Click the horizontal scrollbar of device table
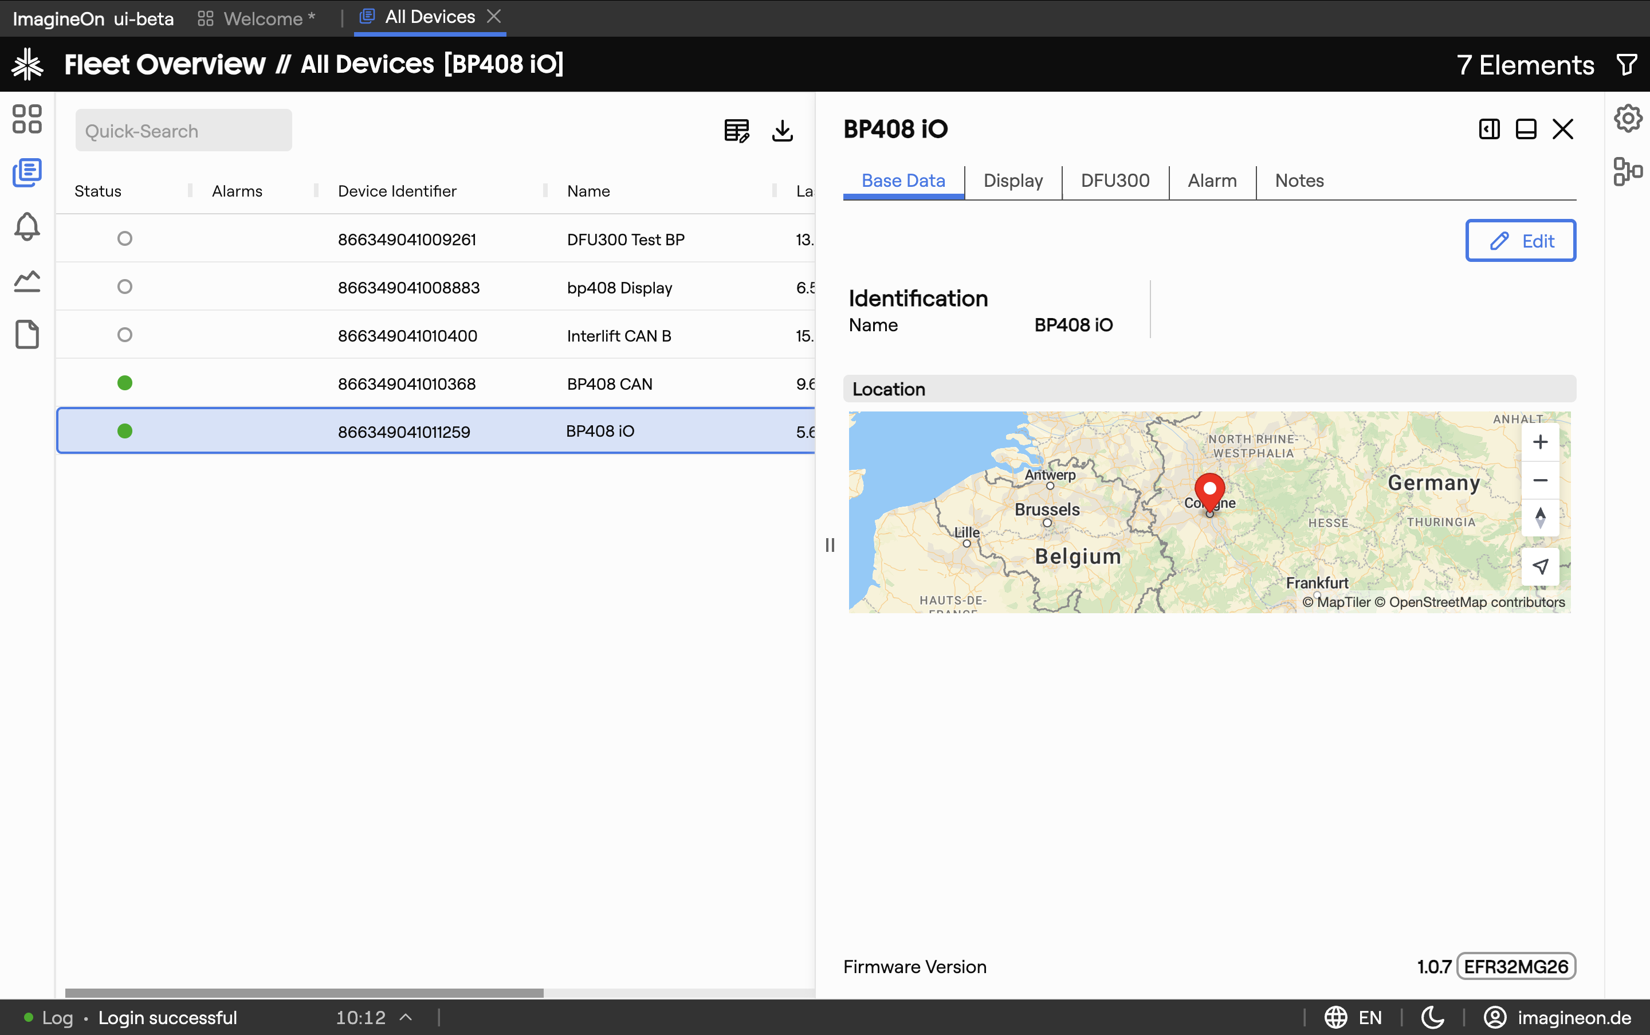The width and height of the screenshot is (1650, 1035). pos(304,993)
